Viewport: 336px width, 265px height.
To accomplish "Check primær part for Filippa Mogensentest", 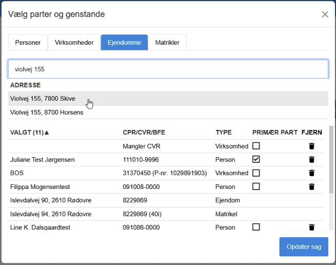I will (256, 186).
